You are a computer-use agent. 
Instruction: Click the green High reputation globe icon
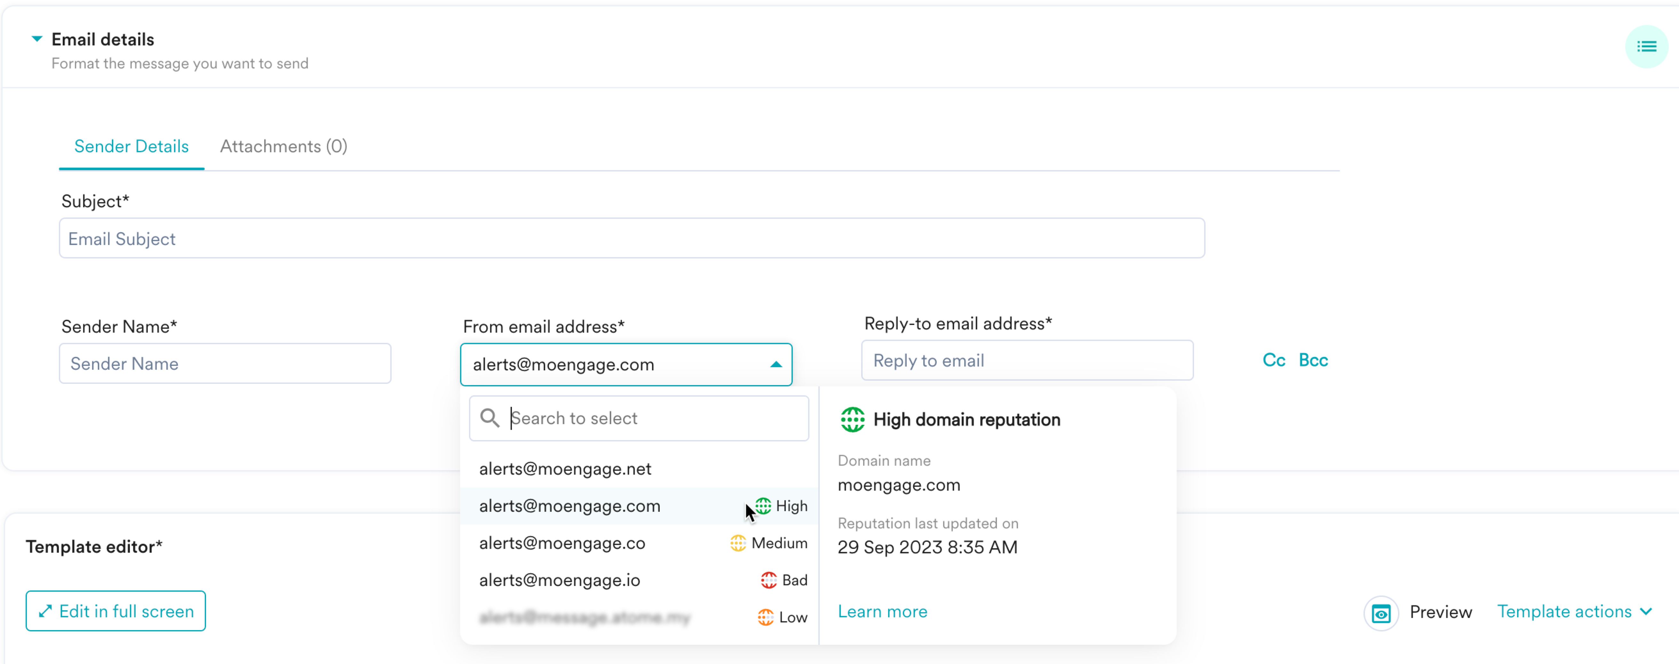[x=763, y=506]
